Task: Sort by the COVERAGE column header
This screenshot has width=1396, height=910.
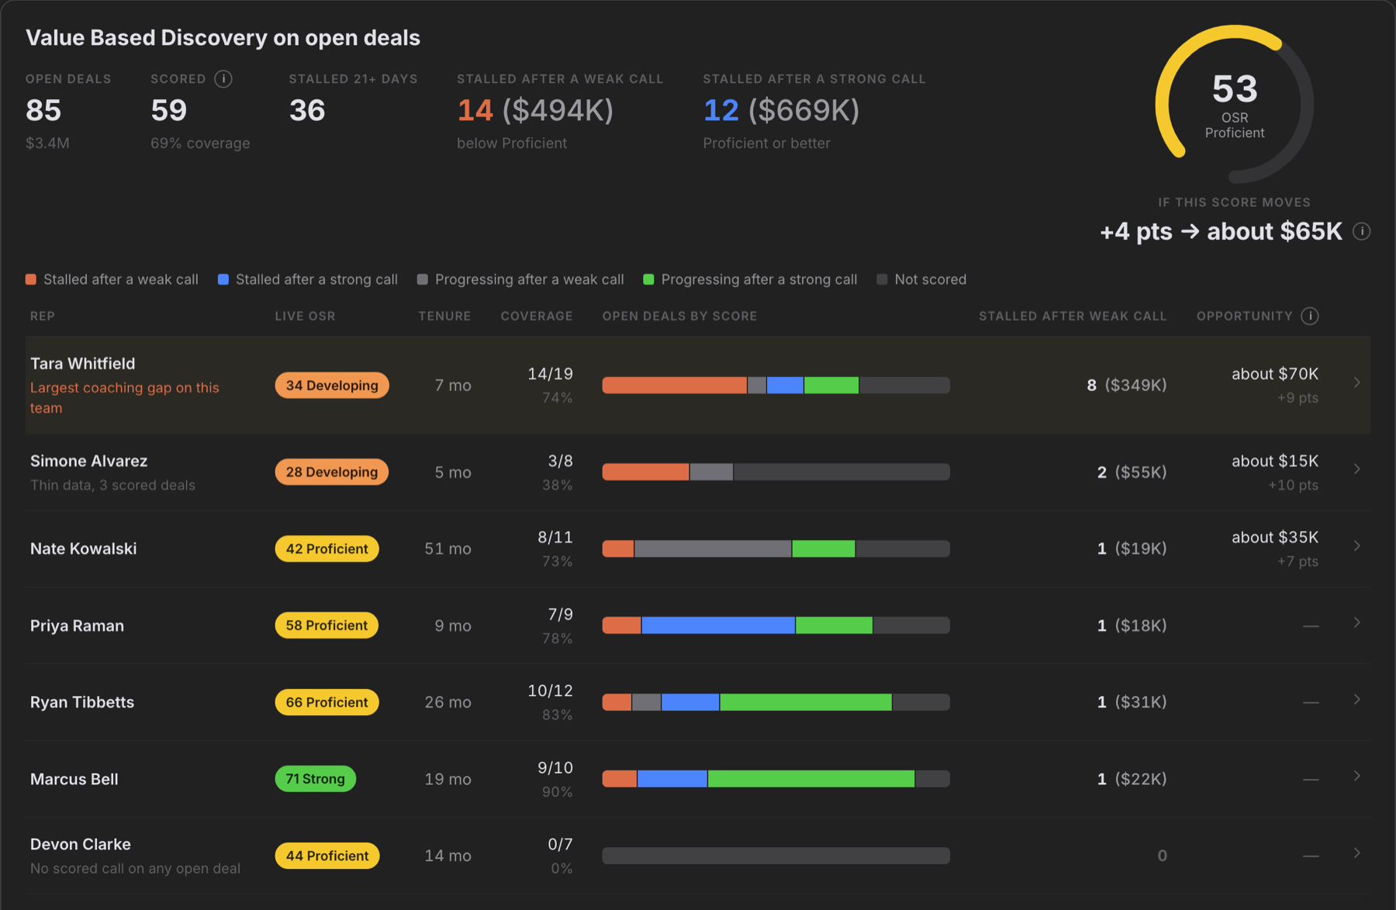Action: point(537,316)
